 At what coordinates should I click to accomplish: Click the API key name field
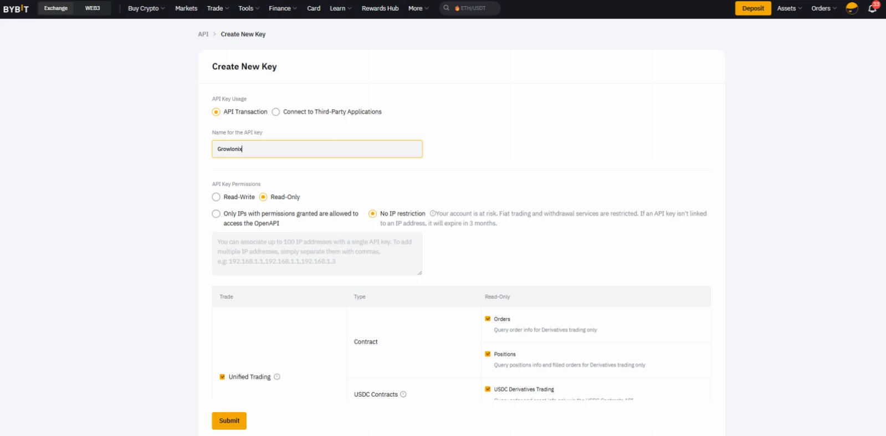click(x=317, y=149)
